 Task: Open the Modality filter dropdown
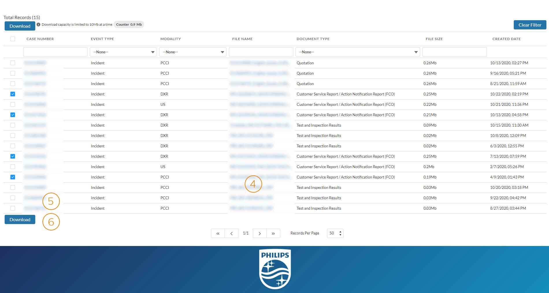[193, 52]
